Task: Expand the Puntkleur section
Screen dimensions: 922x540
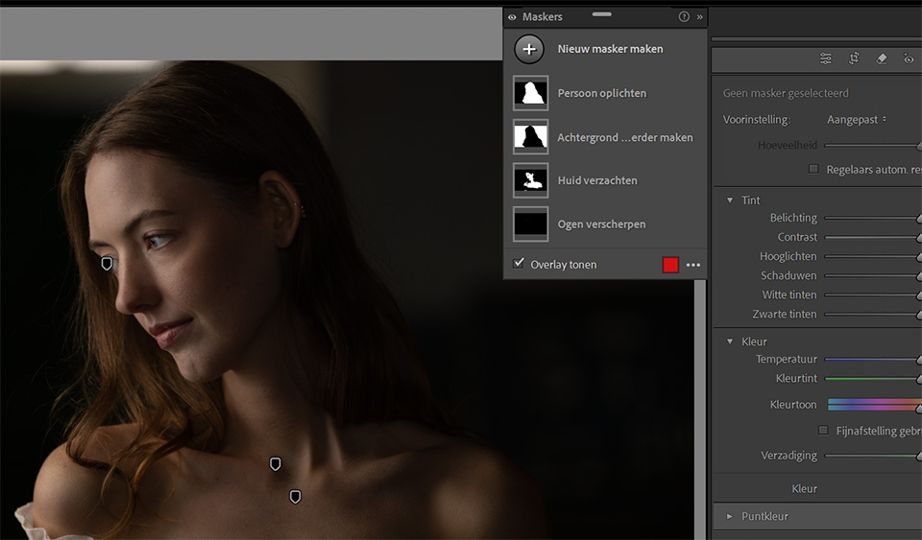Action: click(x=730, y=516)
